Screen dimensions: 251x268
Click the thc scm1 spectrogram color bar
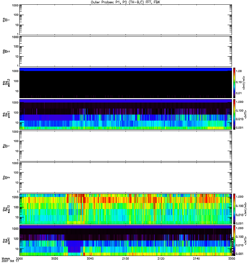[x=235, y=241]
